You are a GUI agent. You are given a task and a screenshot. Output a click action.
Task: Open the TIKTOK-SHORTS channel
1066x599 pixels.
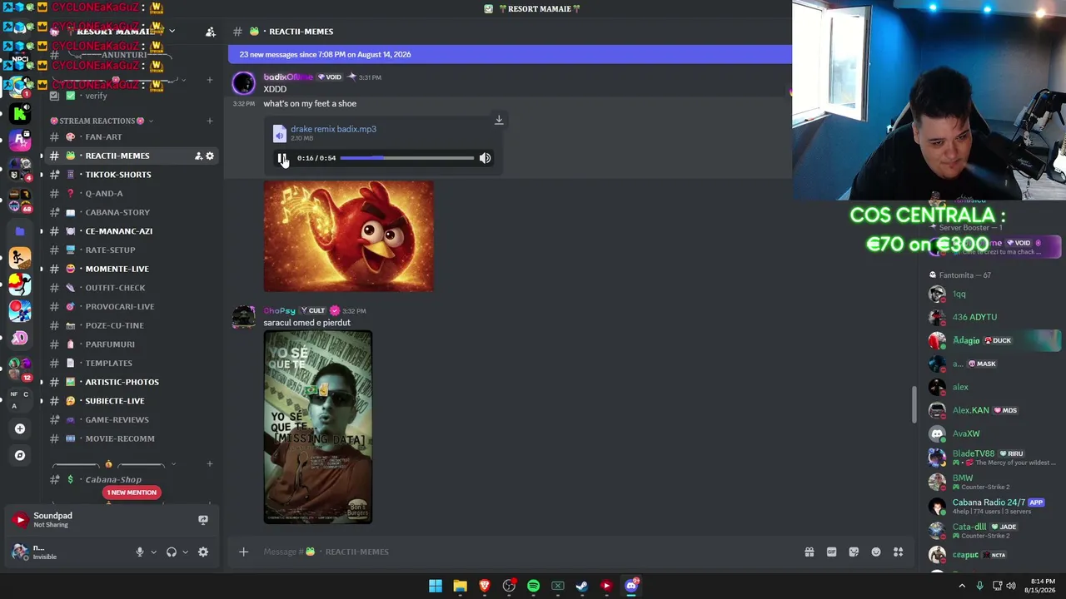point(118,175)
